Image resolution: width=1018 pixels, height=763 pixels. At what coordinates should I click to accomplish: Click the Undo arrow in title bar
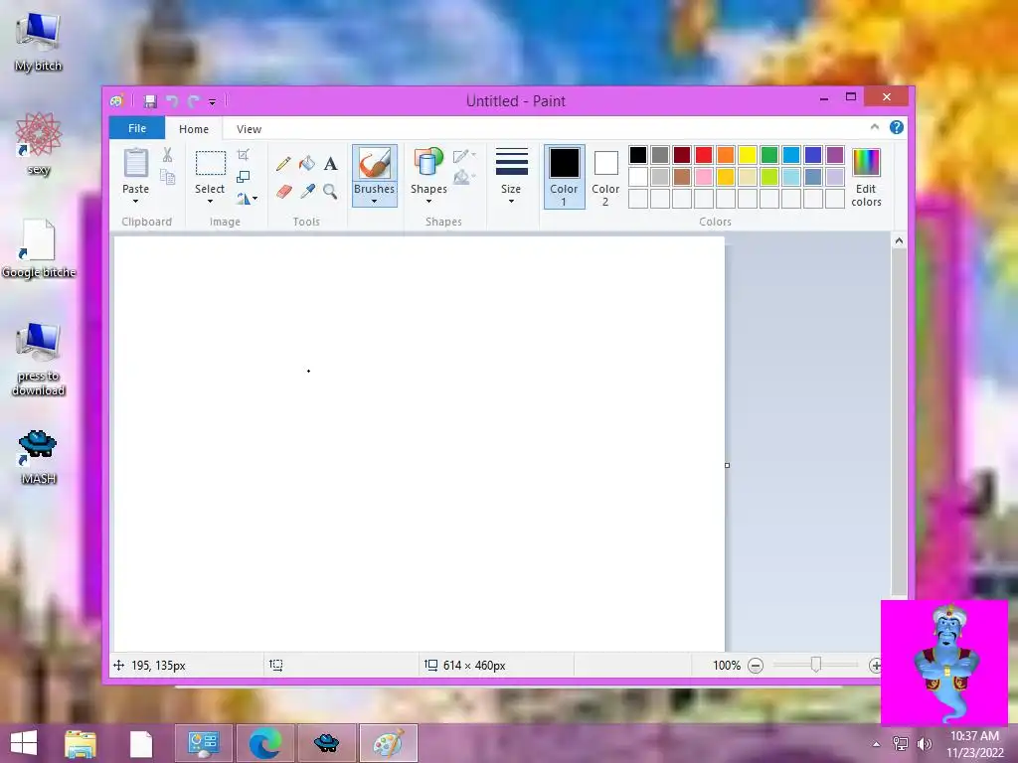(x=172, y=101)
